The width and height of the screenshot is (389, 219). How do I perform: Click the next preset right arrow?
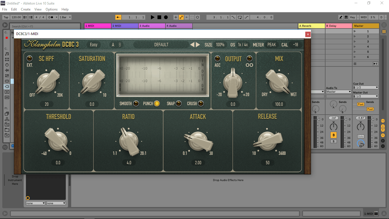[x=198, y=45]
